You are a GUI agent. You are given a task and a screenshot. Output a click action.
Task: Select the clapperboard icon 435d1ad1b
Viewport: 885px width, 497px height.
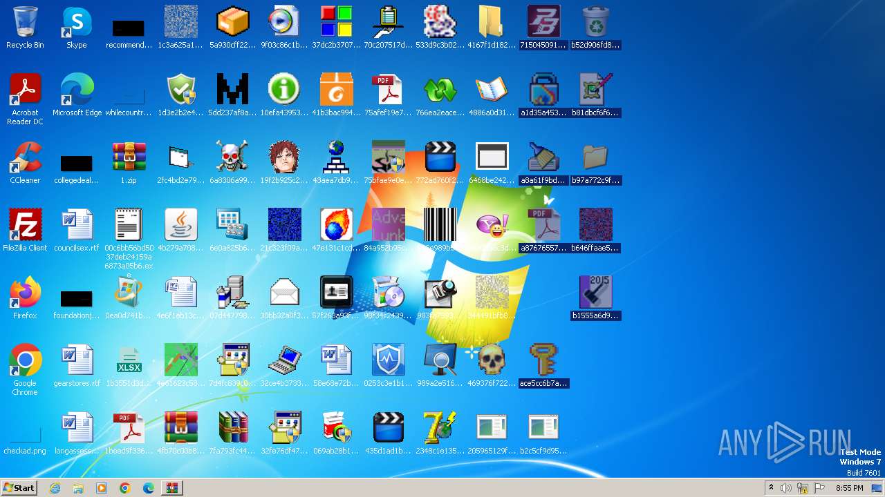(388, 433)
